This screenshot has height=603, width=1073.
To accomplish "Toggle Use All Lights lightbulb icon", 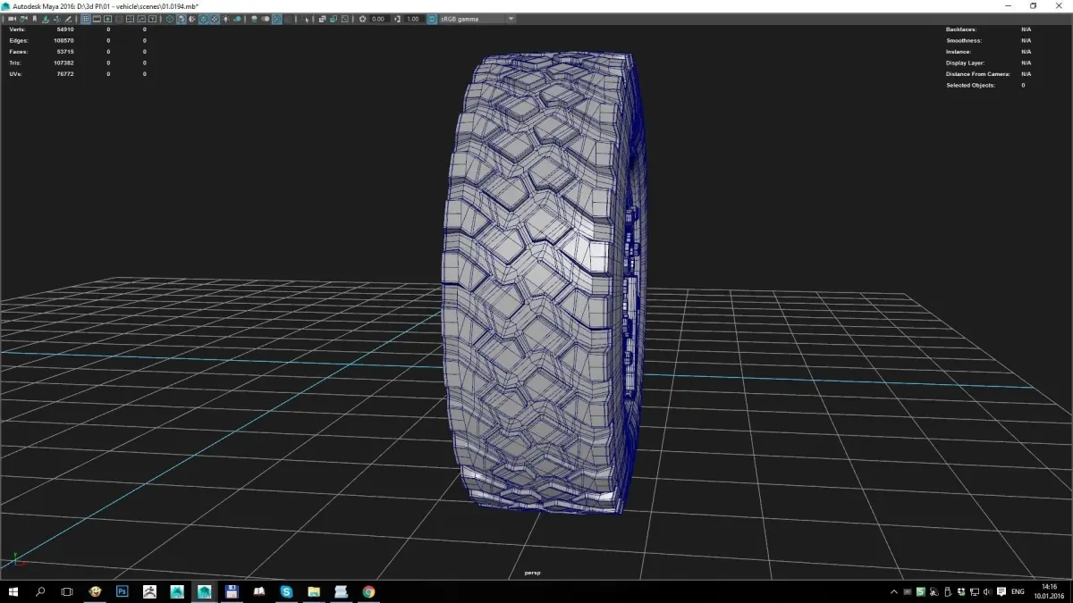I will [225, 19].
